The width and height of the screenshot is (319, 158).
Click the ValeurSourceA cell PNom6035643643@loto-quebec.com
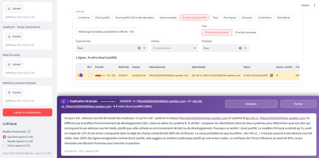point(169,75)
